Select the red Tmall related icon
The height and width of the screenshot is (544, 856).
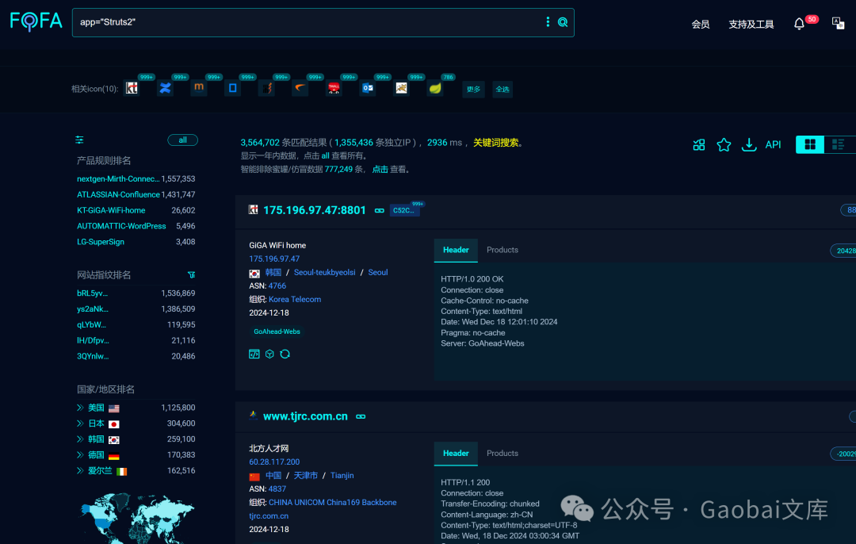click(x=334, y=88)
